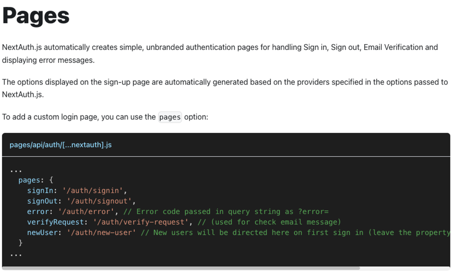Click the code block's horizontal scrollbar
The height and width of the screenshot is (271, 455).
(181, 268)
